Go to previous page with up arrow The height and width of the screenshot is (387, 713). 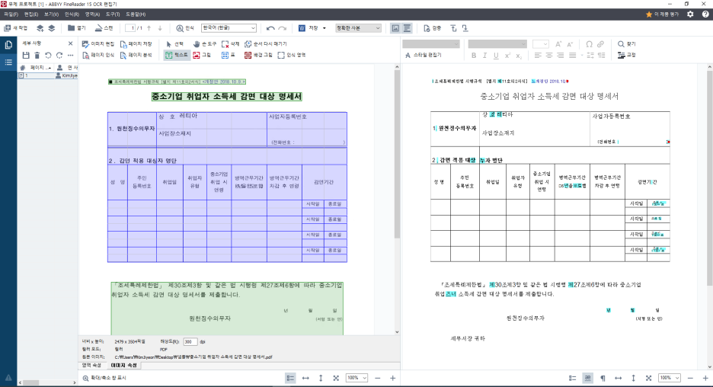coord(149,28)
